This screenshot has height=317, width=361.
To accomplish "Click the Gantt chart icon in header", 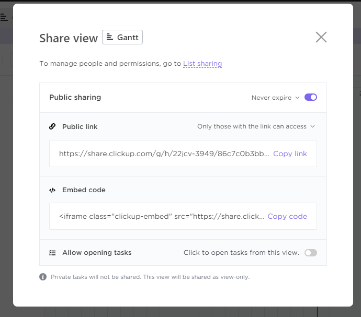I will point(110,37).
